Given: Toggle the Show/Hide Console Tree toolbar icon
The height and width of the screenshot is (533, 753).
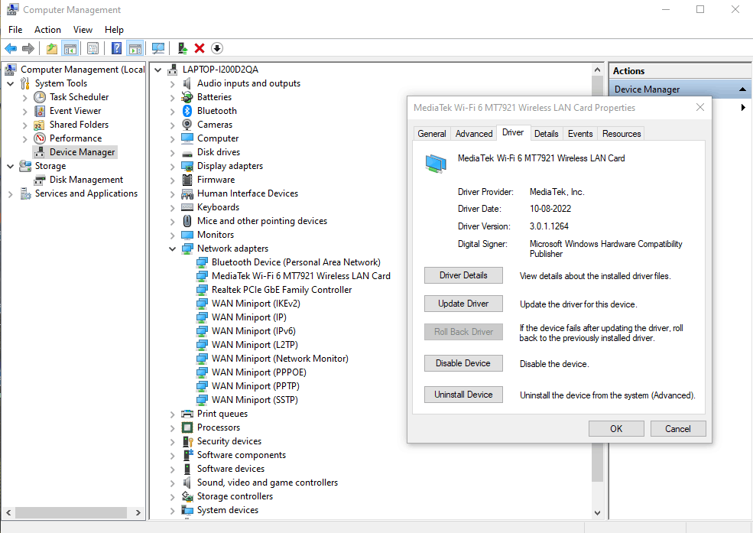Looking at the screenshot, I should coord(70,48).
